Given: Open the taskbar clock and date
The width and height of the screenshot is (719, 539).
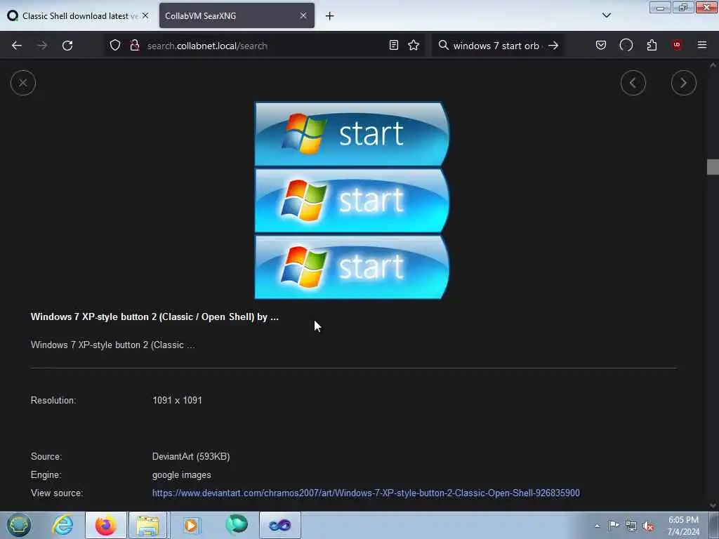Looking at the screenshot, I should tap(683, 526).
